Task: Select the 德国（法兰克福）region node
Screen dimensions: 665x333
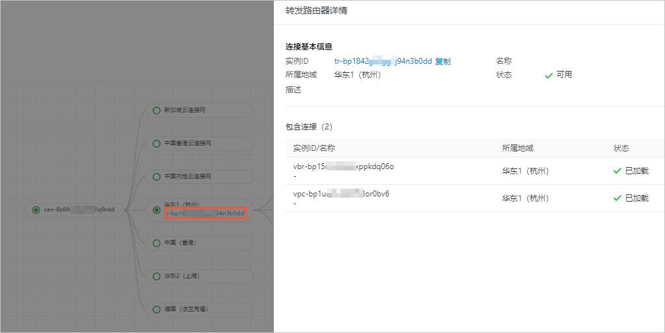Action: [199, 310]
